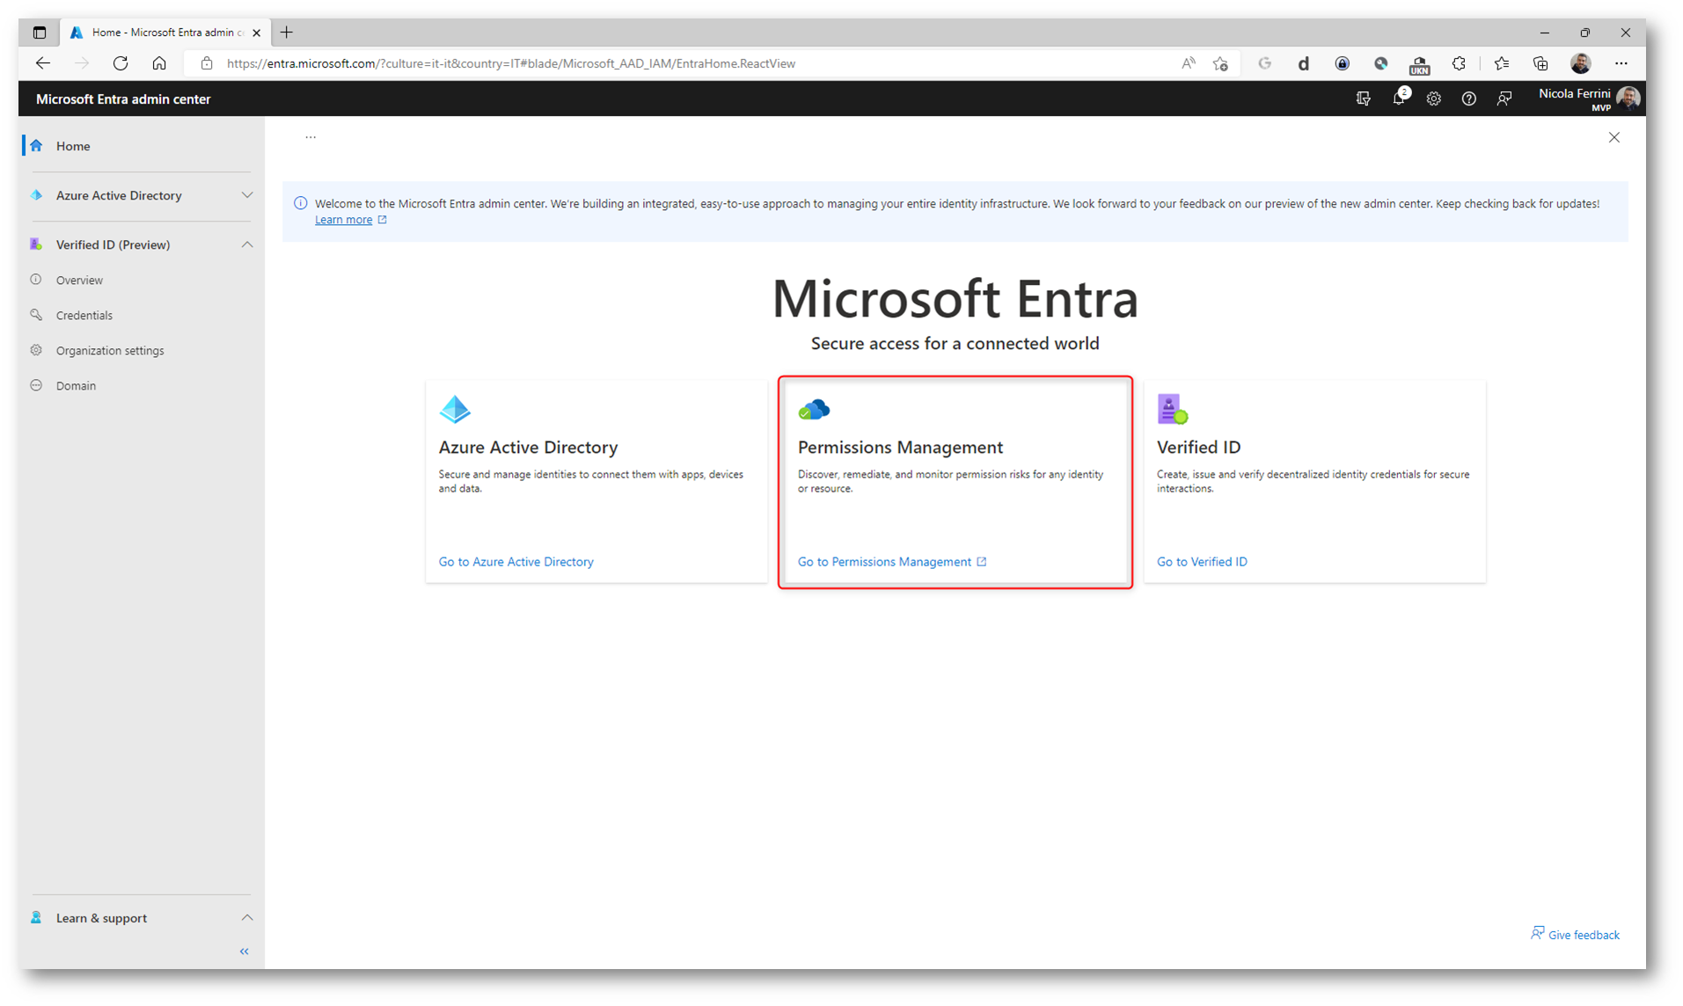Click the Verified ID card title
Viewport: 1683px width, 1006px height.
coord(1198,447)
